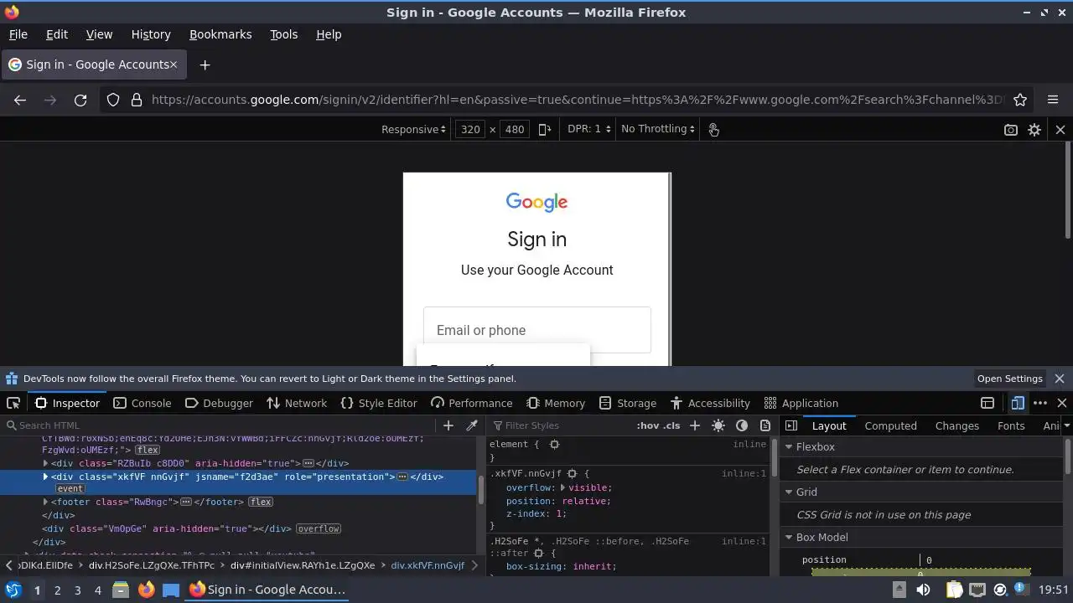The image size is (1073, 603).
Task: Collapse the three-pane inspector toggle icon
Action: [x=790, y=425]
